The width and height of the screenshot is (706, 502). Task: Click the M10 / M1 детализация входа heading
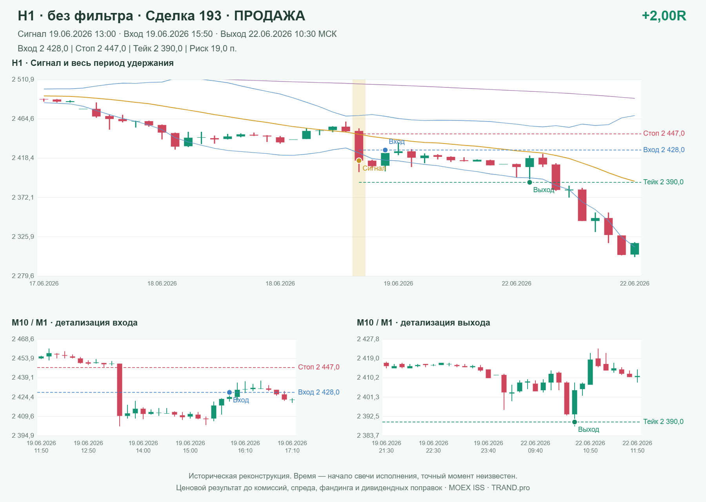[x=75, y=323]
